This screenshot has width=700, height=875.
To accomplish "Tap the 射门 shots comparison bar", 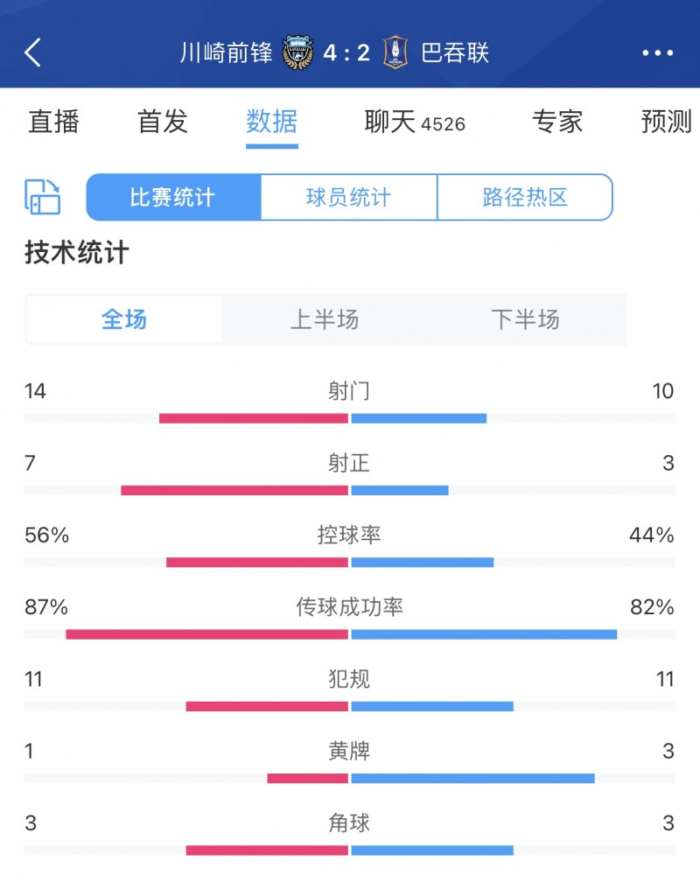I will (350, 417).
